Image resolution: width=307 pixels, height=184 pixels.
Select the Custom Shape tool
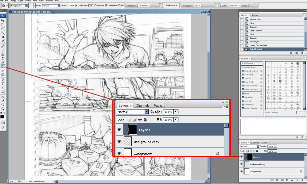click(3, 92)
